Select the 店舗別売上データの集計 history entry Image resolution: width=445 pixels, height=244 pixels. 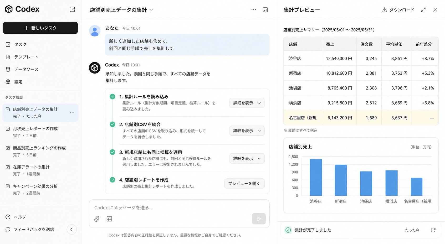pyautogui.click(x=40, y=113)
